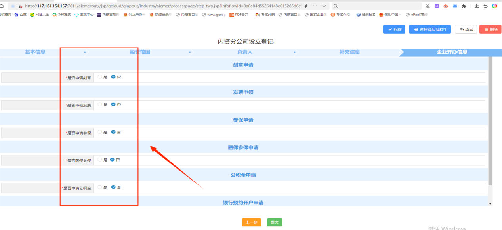The image size is (502, 230).
Task: Expand the address bar dropdown chevron
Action: pyautogui.click(x=324, y=6)
